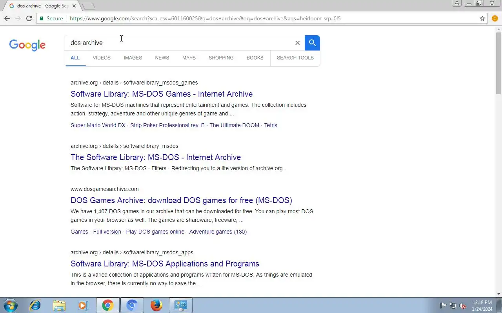Open the network status tray icon
This screenshot has height=313, width=502.
(453, 306)
